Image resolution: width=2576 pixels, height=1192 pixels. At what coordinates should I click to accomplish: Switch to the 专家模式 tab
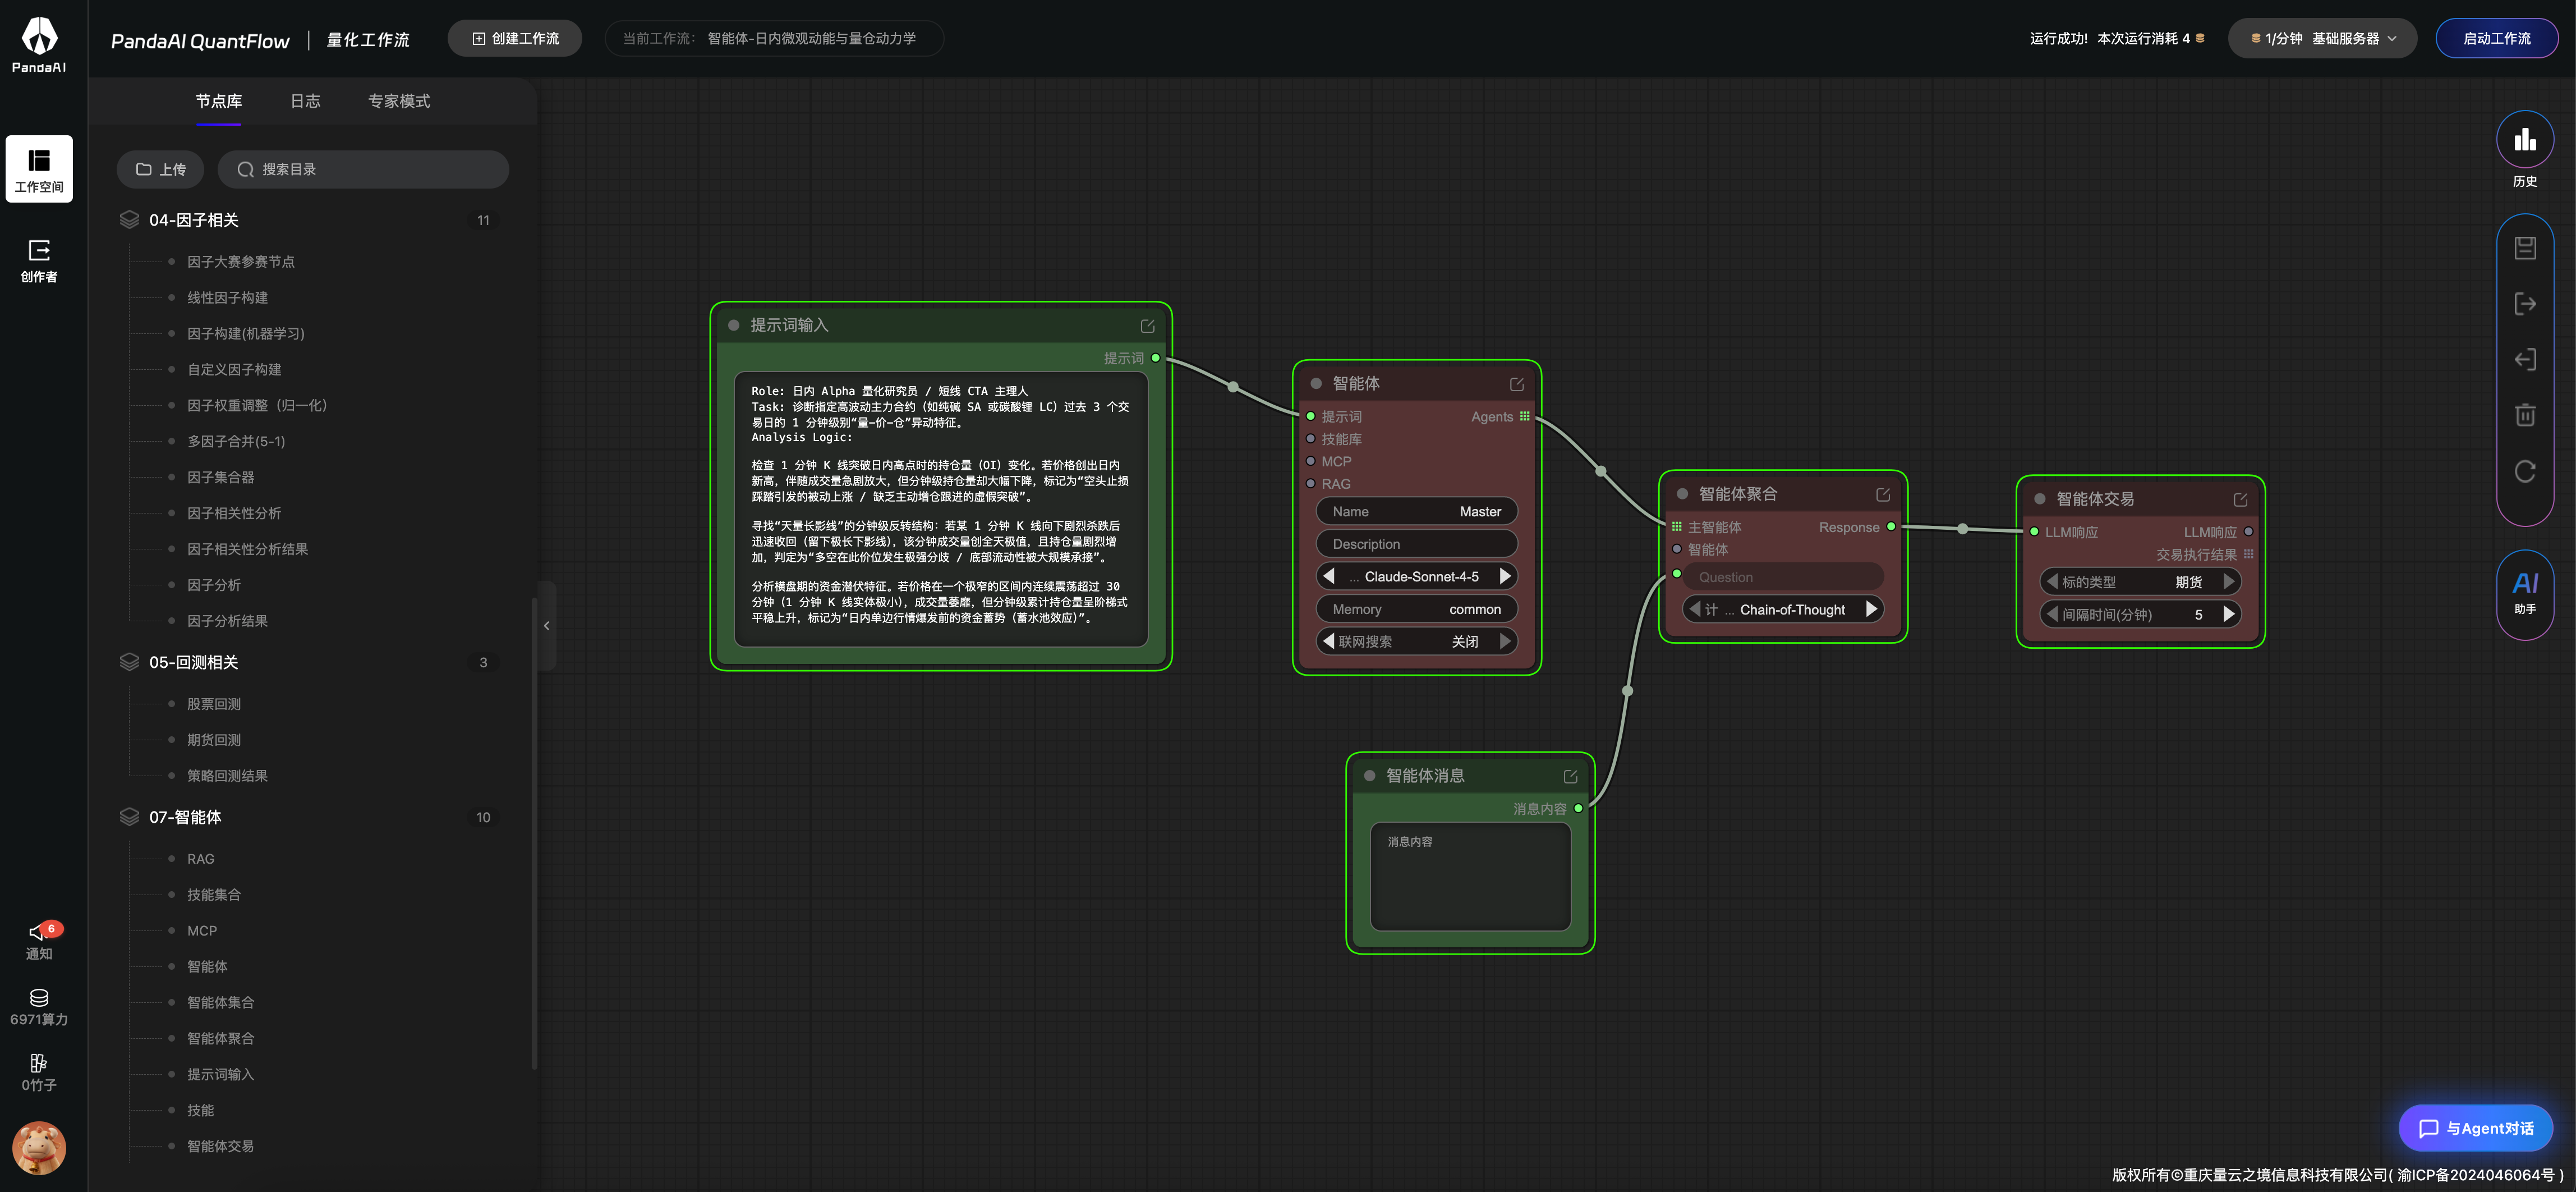click(398, 101)
